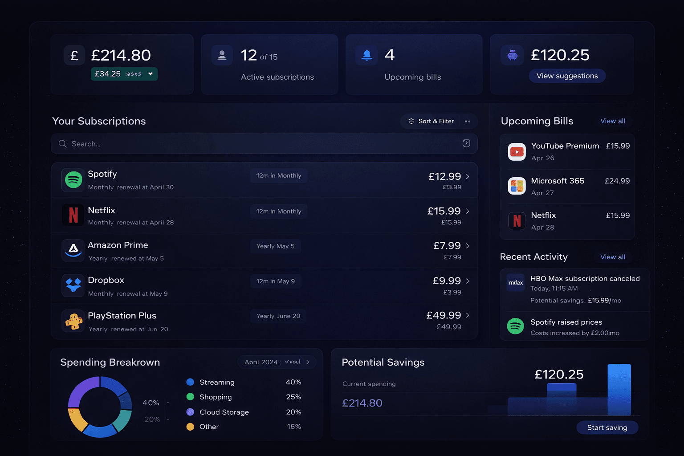Expand Spotify row chevron
Viewport: 684px width, 456px height.
(468, 176)
